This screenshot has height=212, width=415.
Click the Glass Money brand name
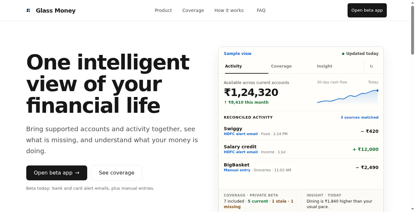click(55, 10)
